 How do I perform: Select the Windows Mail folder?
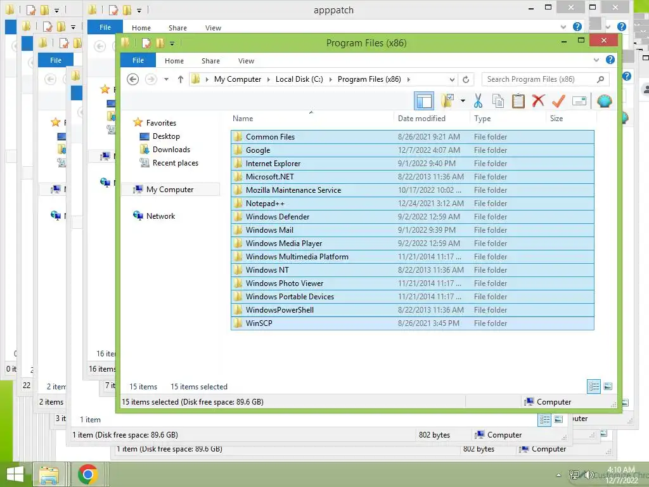[x=412, y=230]
